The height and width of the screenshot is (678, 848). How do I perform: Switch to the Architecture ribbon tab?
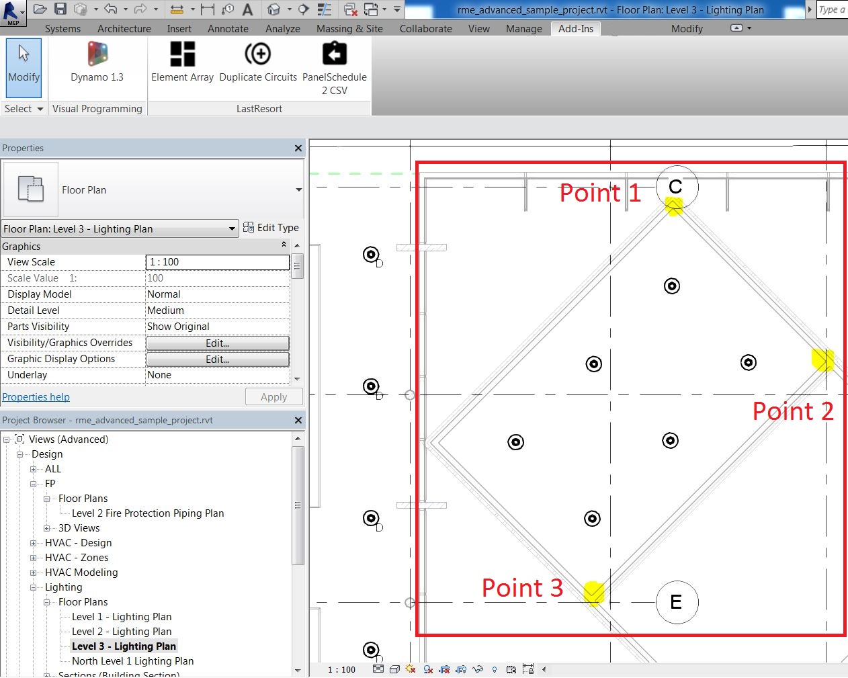point(124,28)
